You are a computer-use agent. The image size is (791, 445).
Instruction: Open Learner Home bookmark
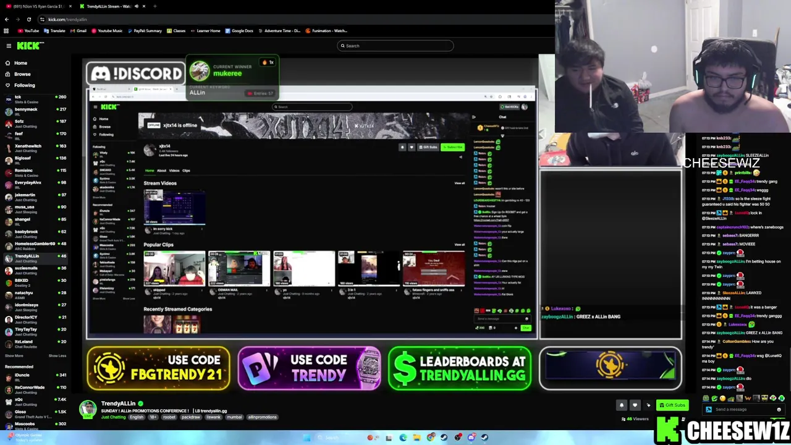205,31
